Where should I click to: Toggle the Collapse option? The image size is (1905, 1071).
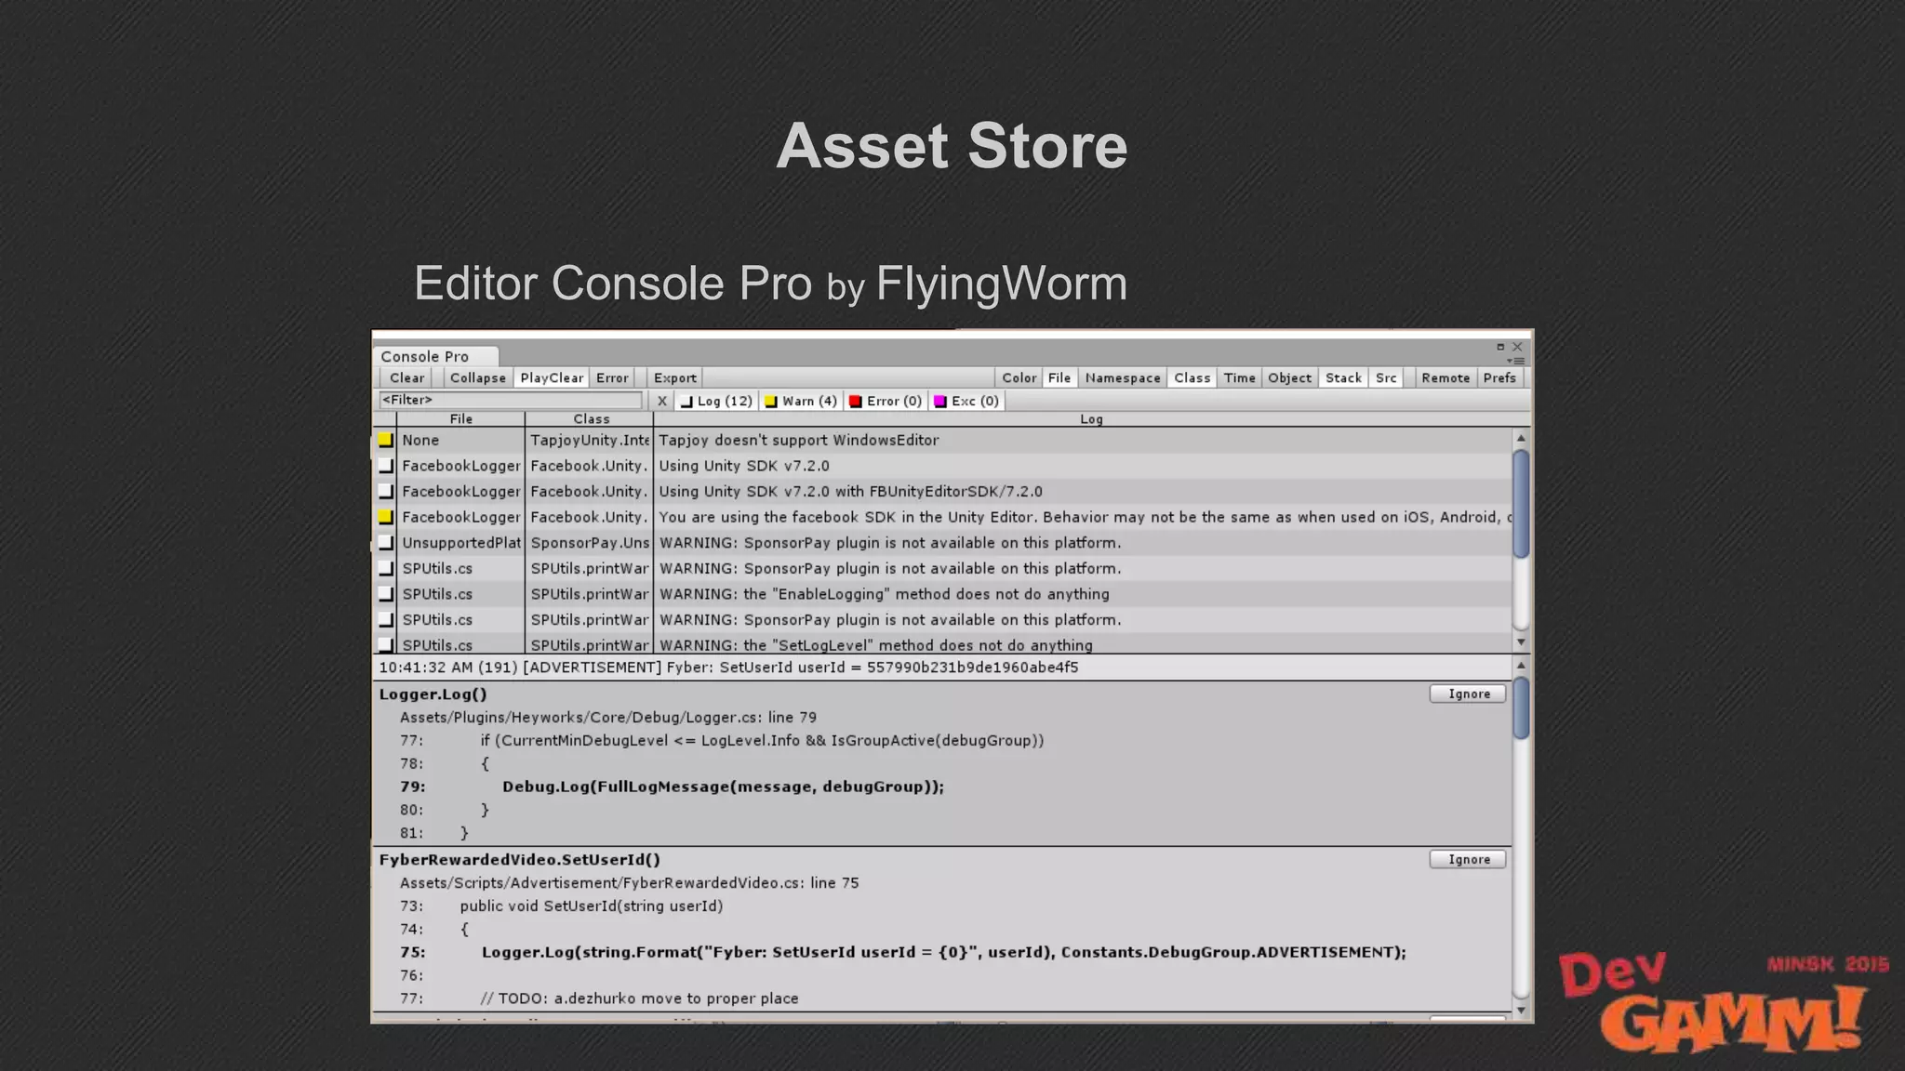coord(478,377)
